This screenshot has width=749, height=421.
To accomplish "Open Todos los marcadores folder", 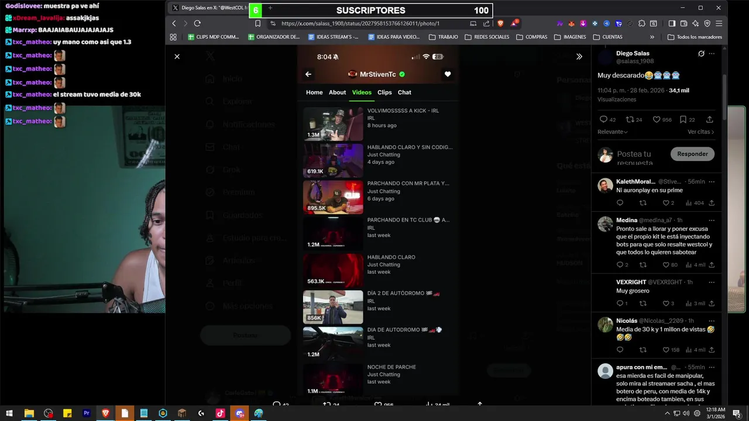I will click(x=695, y=37).
